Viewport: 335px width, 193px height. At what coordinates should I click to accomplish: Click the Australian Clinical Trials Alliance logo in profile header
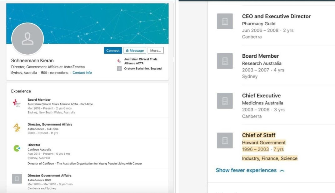coord(119,61)
